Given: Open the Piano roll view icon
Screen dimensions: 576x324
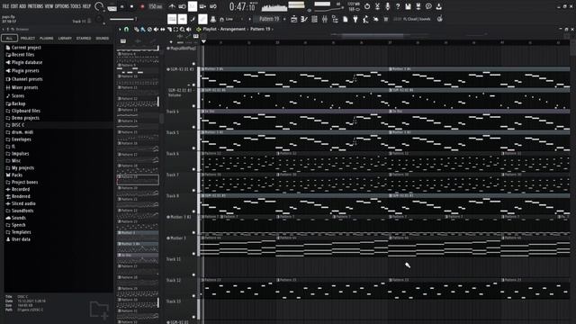Looking at the screenshot, I should click(304, 19).
